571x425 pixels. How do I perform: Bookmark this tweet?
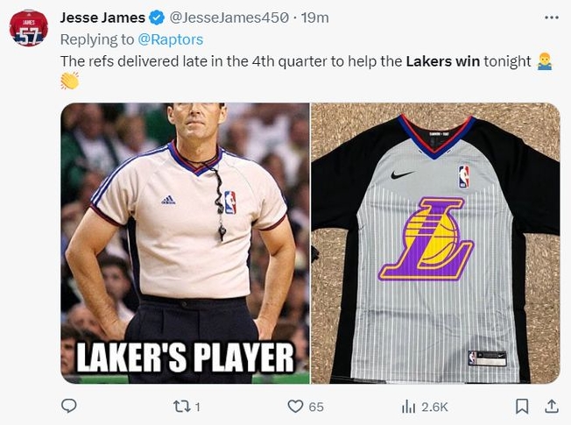pyautogui.click(x=522, y=406)
